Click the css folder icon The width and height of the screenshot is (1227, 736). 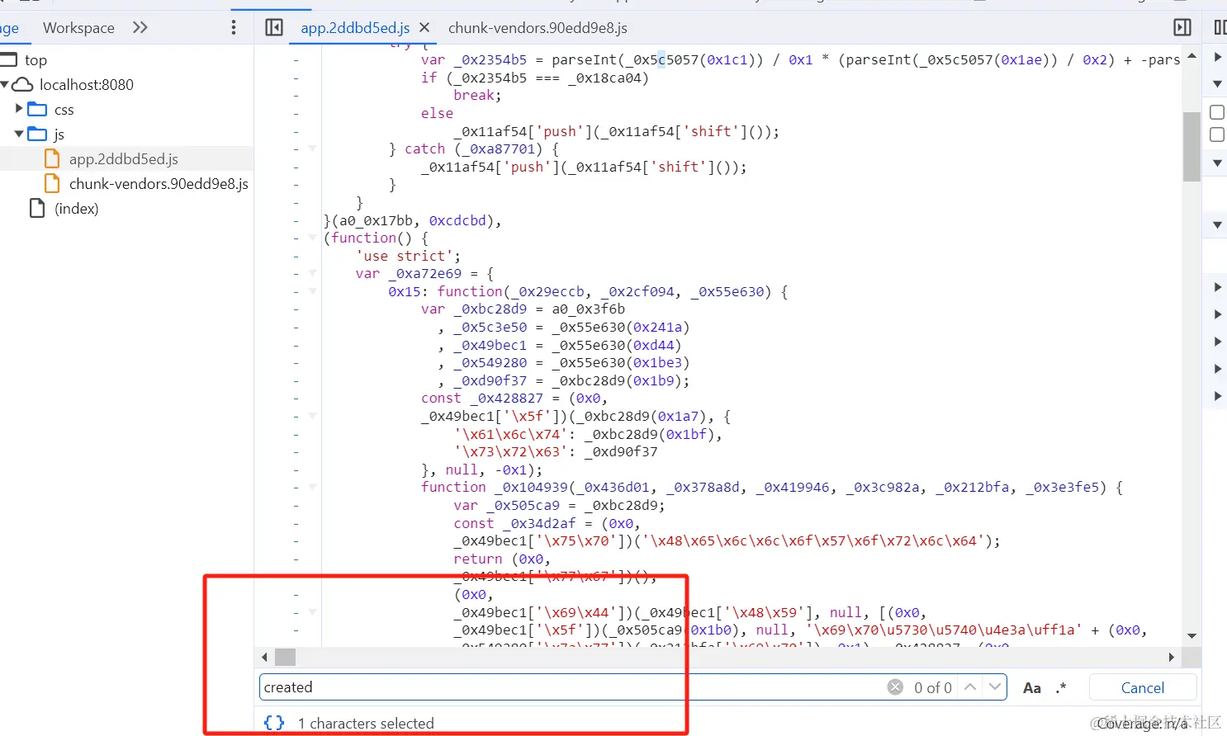[37, 109]
